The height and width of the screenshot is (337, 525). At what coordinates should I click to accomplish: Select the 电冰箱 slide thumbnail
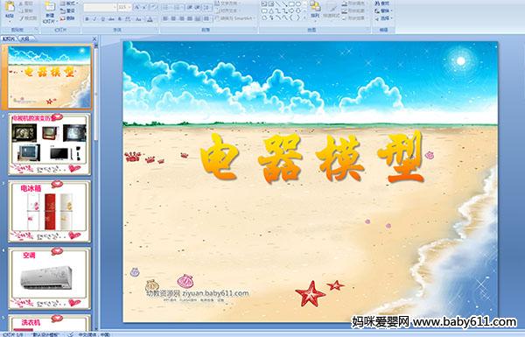(50, 211)
